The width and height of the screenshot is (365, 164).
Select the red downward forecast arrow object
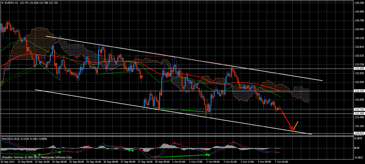(287, 120)
